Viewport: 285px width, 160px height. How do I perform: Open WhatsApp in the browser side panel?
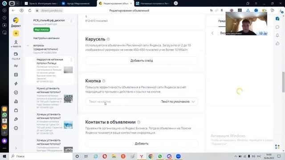4,115
